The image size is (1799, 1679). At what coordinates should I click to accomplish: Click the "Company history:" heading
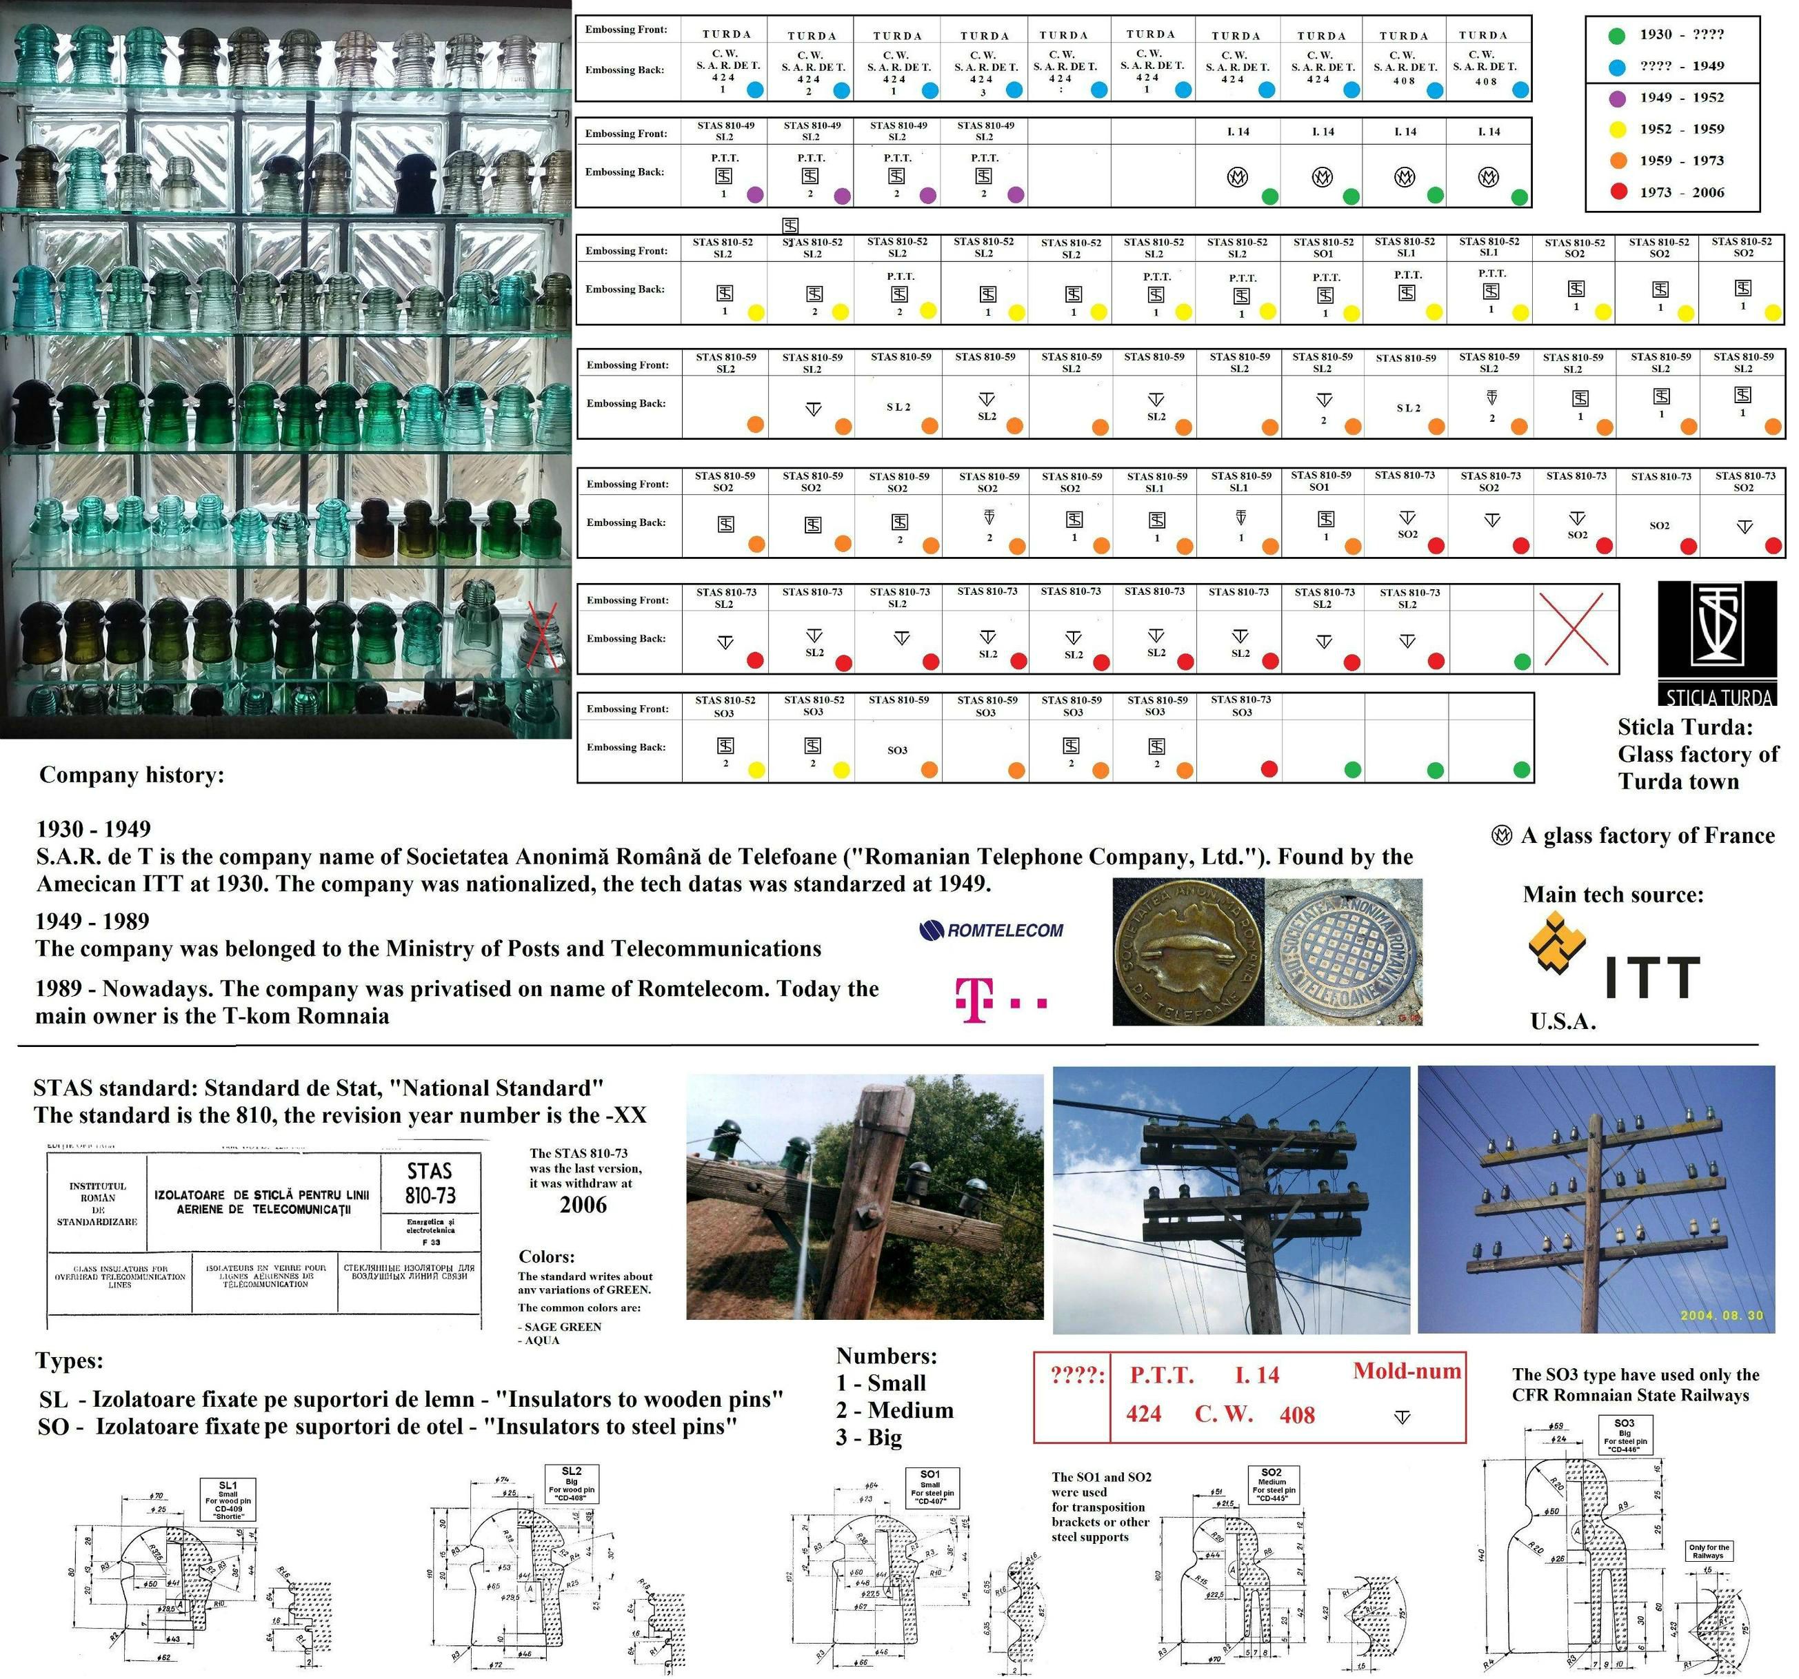(131, 775)
